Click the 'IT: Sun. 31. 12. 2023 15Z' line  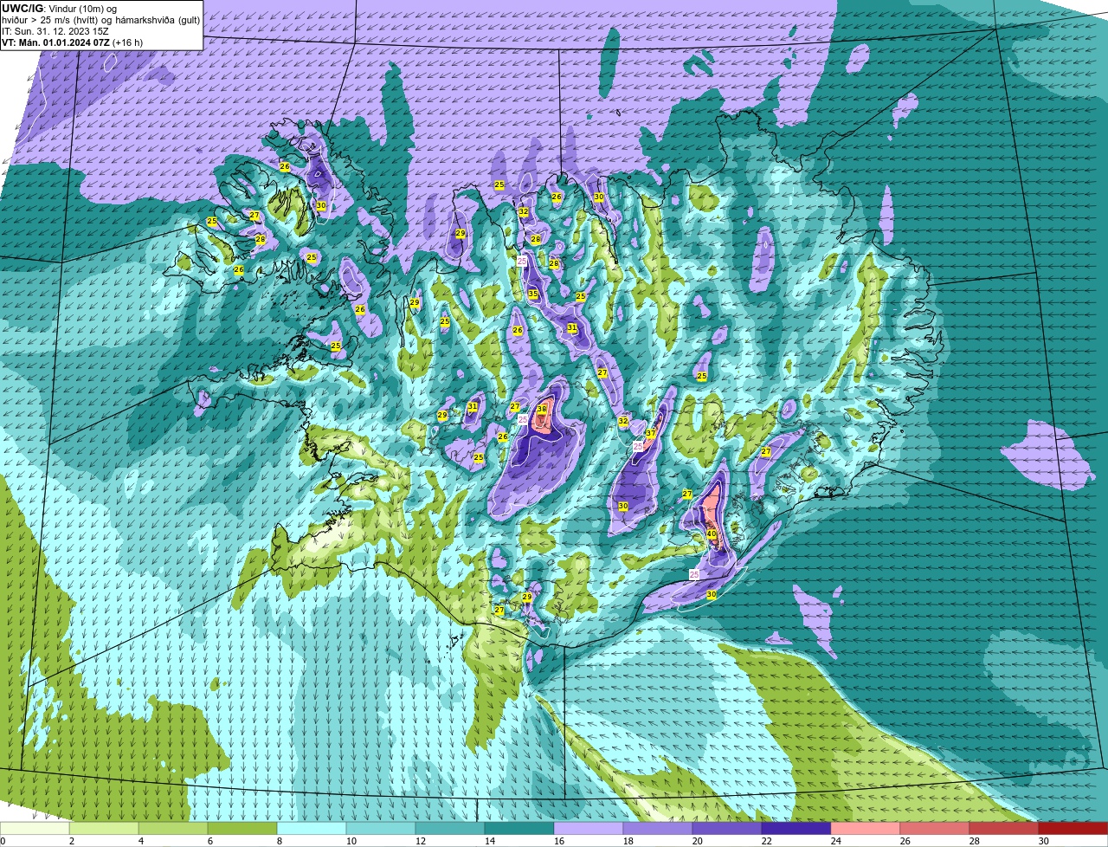tap(55, 30)
